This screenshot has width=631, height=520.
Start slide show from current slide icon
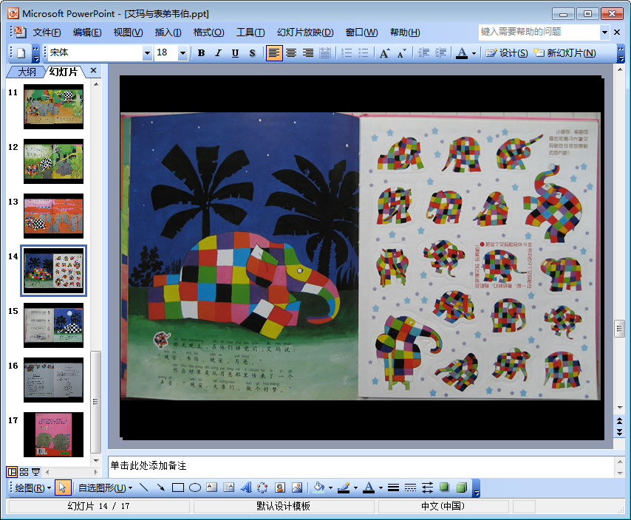pyautogui.click(x=35, y=472)
